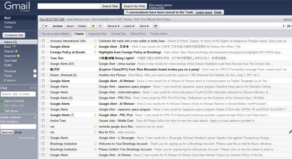Check the Amnesty International USA email checkbox

click(43, 40)
